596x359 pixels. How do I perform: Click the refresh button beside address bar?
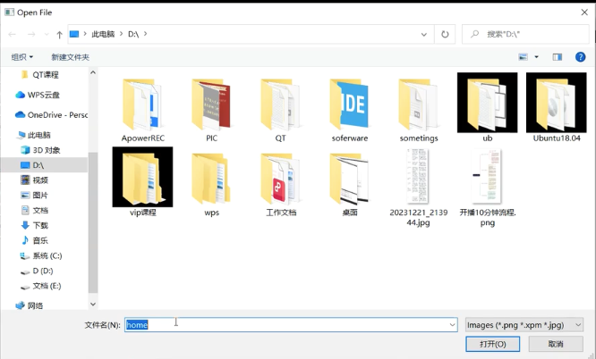[x=445, y=34]
